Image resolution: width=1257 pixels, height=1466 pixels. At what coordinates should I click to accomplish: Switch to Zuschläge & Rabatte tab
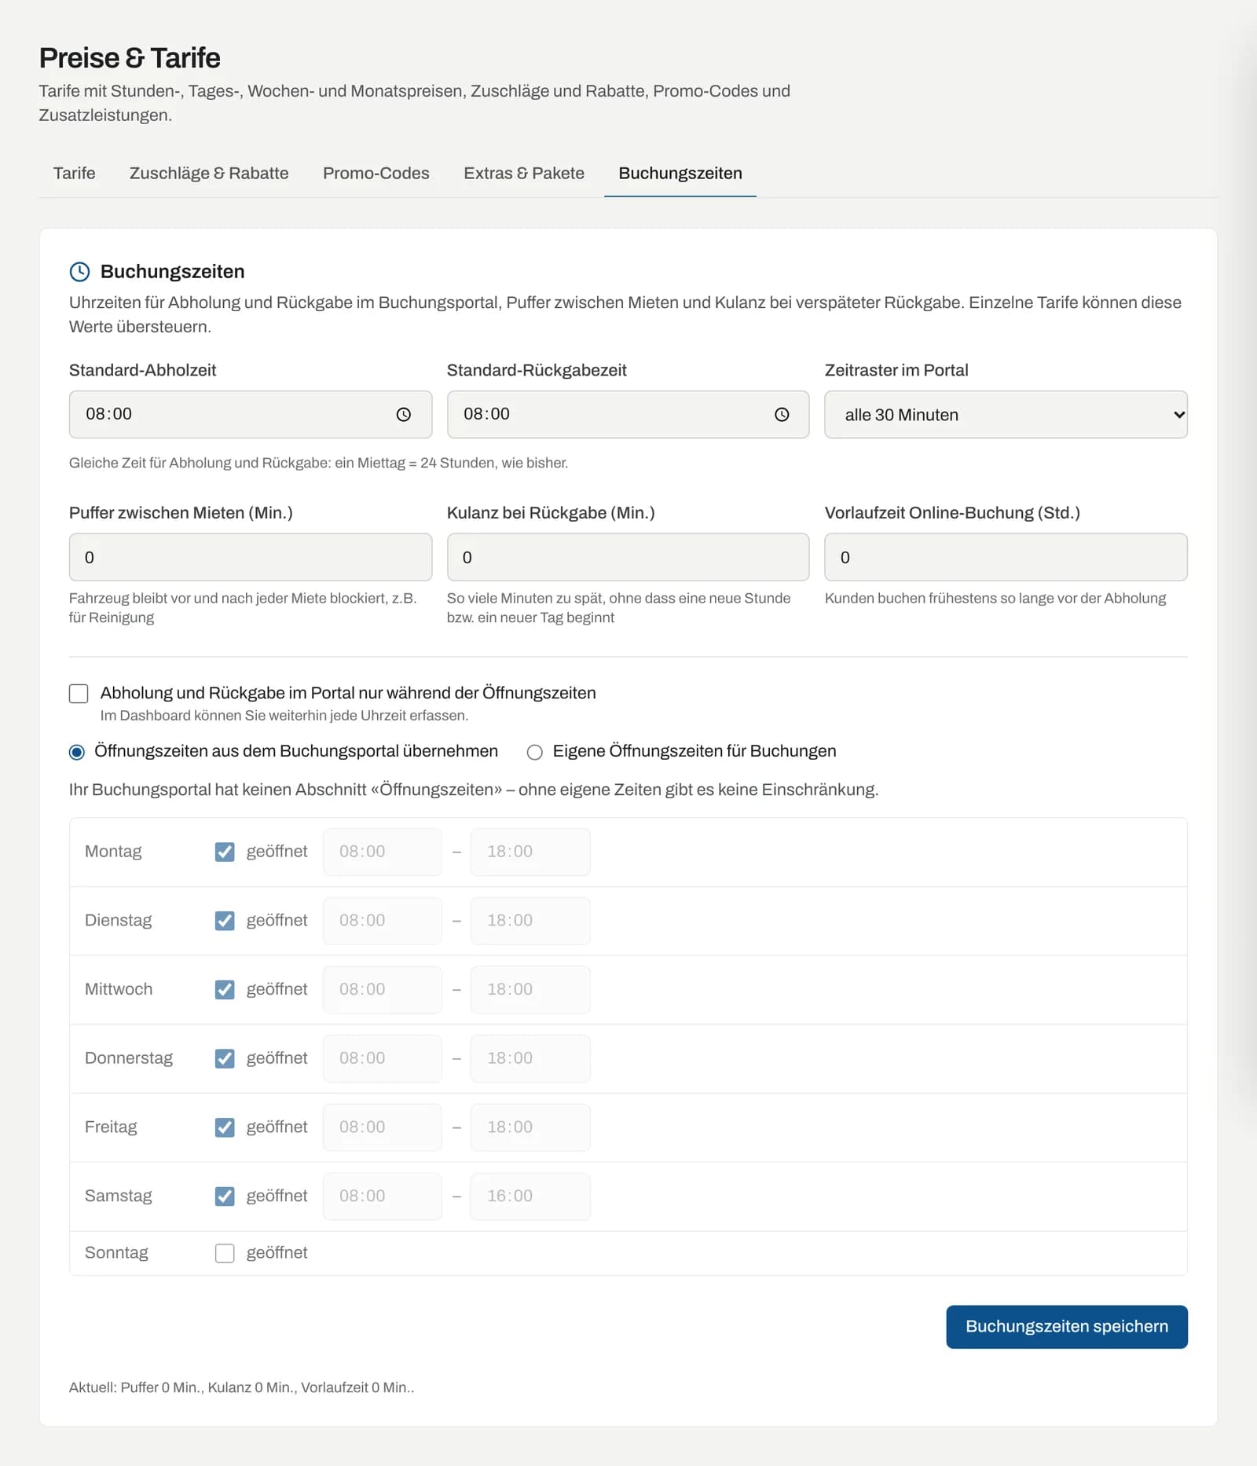pyautogui.click(x=209, y=173)
